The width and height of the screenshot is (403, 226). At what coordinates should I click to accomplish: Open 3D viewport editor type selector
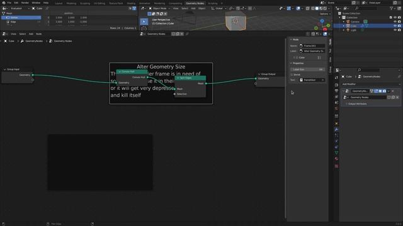pos(143,8)
